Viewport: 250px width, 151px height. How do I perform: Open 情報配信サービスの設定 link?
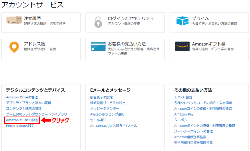coord(108,103)
